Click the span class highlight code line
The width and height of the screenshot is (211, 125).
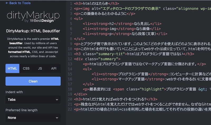(x=147, y=89)
